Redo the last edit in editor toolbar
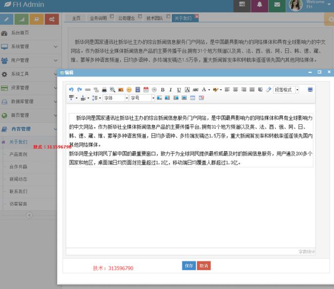 click(80, 90)
